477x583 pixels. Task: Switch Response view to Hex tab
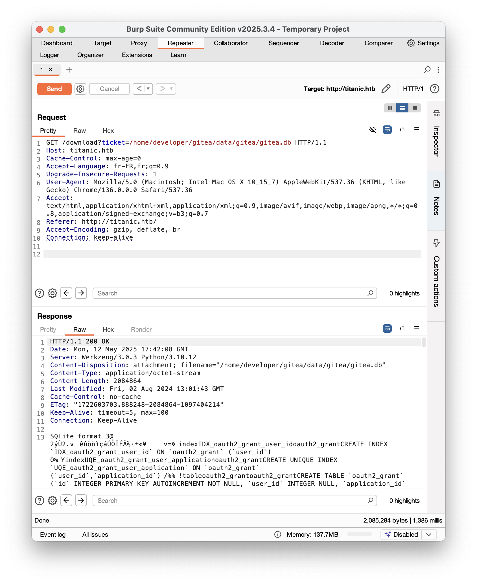tap(108, 330)
